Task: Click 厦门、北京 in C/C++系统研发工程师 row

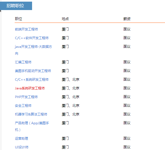Action: (x=70, y=80)
